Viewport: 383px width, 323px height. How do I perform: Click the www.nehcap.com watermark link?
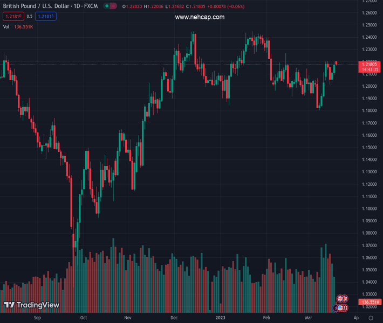pyautogui.click(x=200, y=17)
